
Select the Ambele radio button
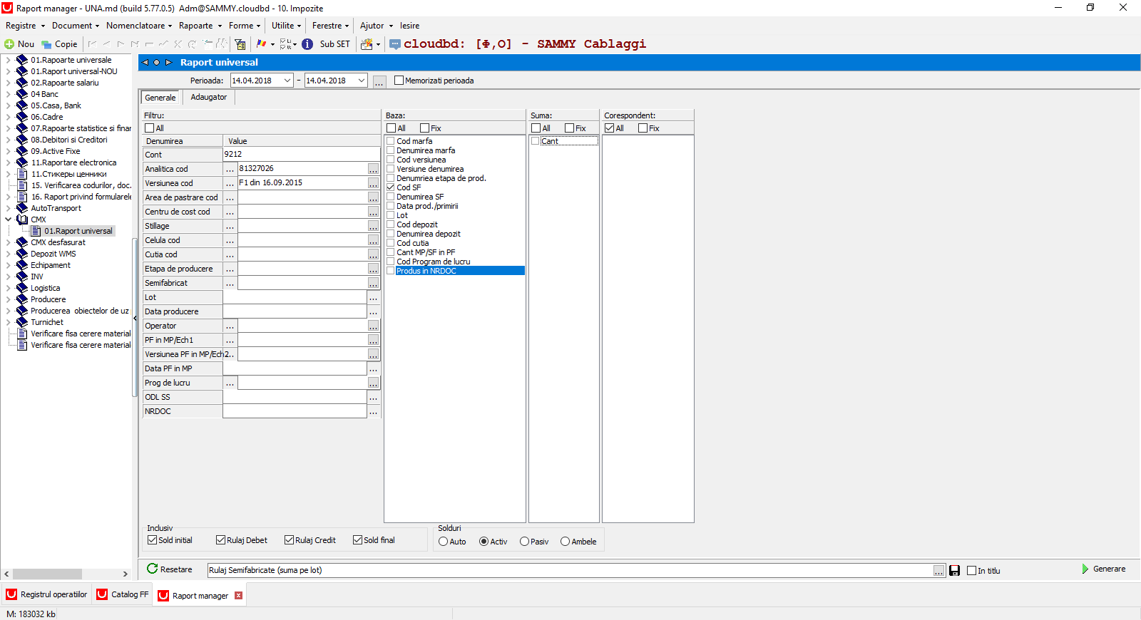coord(566,542)
